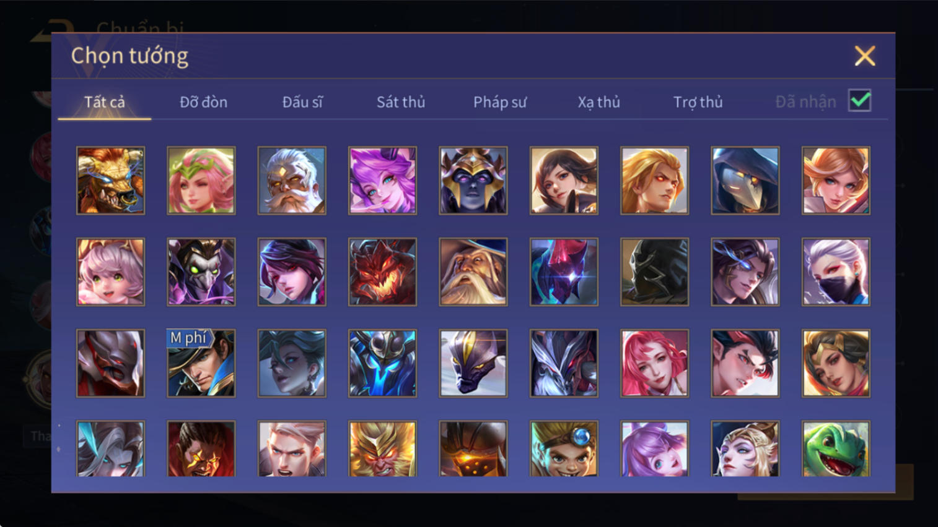Select the golden lion beast hero portrait
The image size is (938, 527).
point(110,181)
